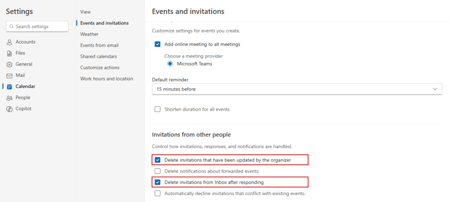Click the Default reminder chevron arrow
Viewport: 450px width, 202px height.
pyautogui.click(x=435, y=89)
